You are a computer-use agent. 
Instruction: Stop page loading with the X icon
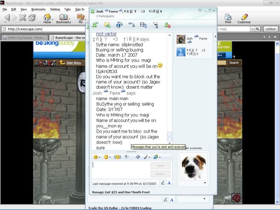[x=22, y=17]
